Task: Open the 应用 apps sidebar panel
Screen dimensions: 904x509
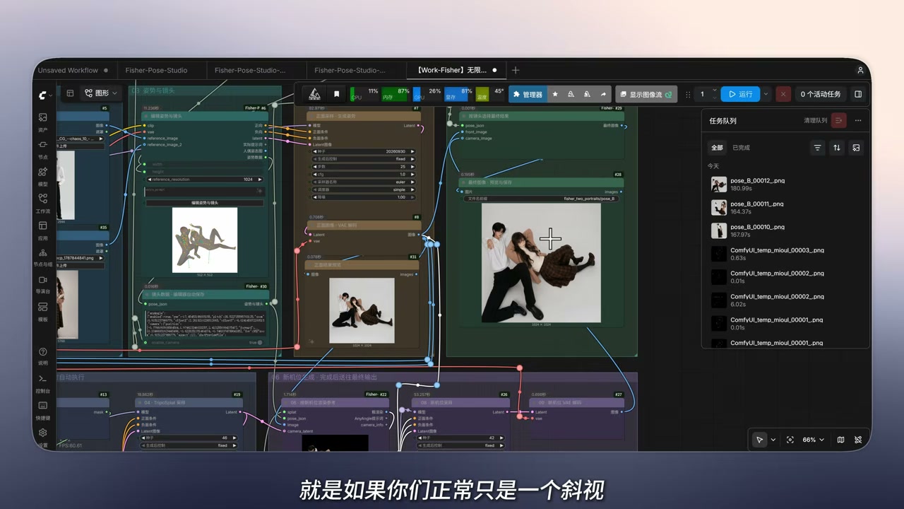Action: (42, 230)
